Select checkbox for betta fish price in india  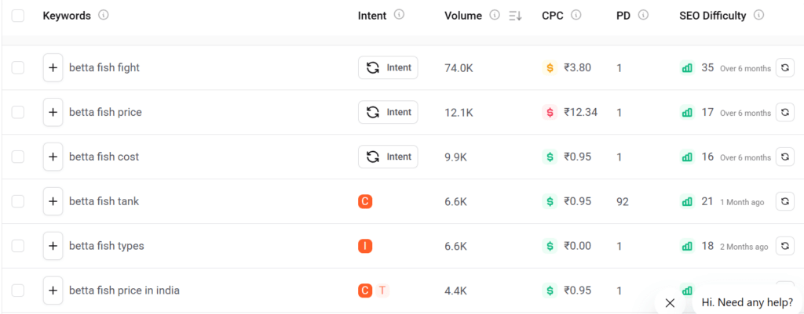point(18,291)
